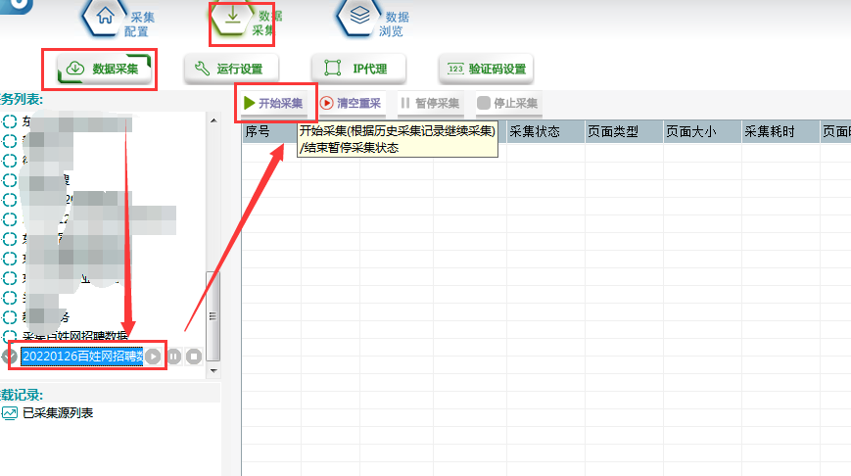Open 已采集源列表 collected source list
The width and height of the screenshot is (851, 476).
point(58,413)
